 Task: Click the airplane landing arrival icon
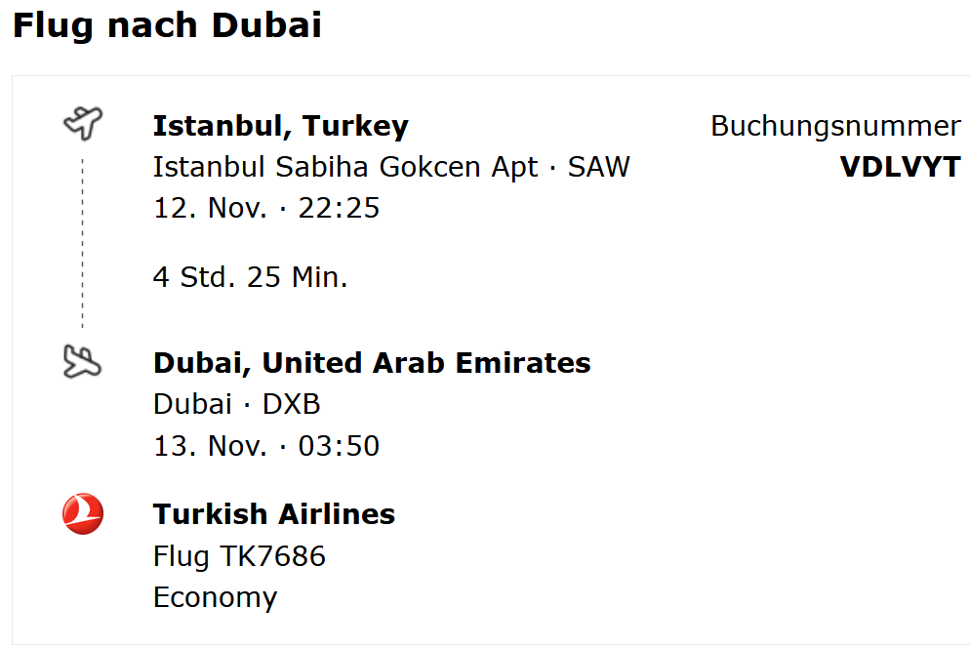[82, 362]
